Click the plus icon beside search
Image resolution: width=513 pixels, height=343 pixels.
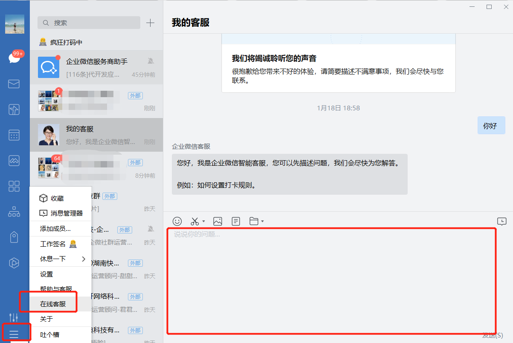(150, 23)
